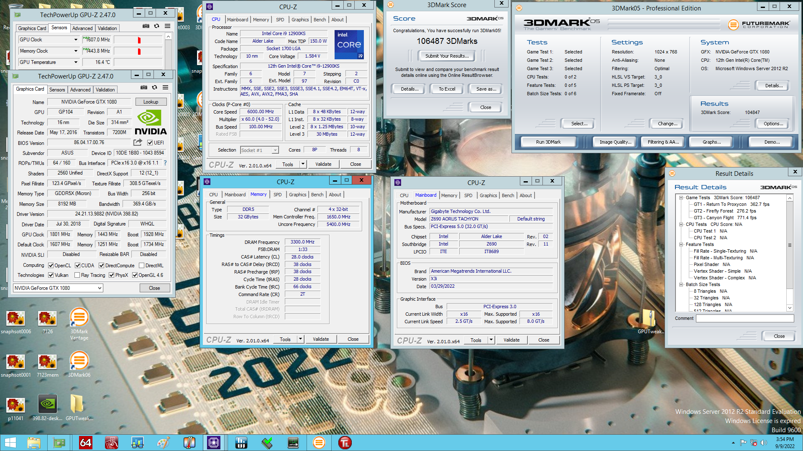803x451 pixels.
Task: Click the volume speaker tray icon
Action: click(763, 443)
